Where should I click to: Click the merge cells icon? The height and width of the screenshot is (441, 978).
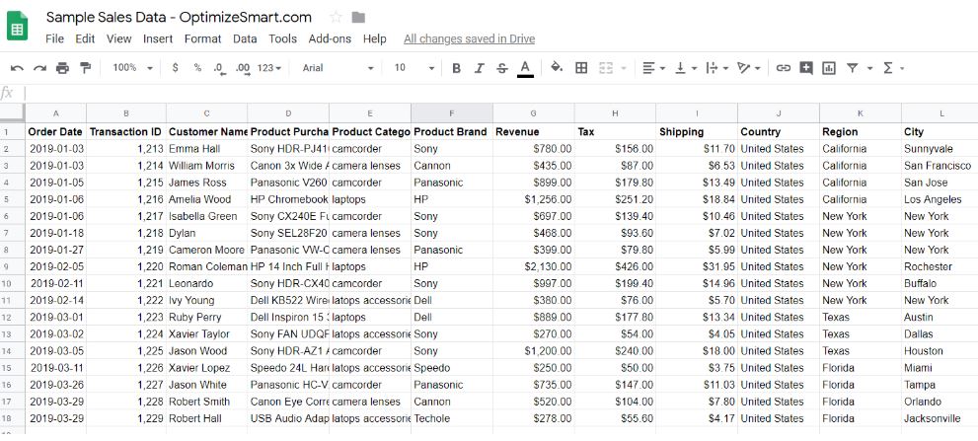606,68
